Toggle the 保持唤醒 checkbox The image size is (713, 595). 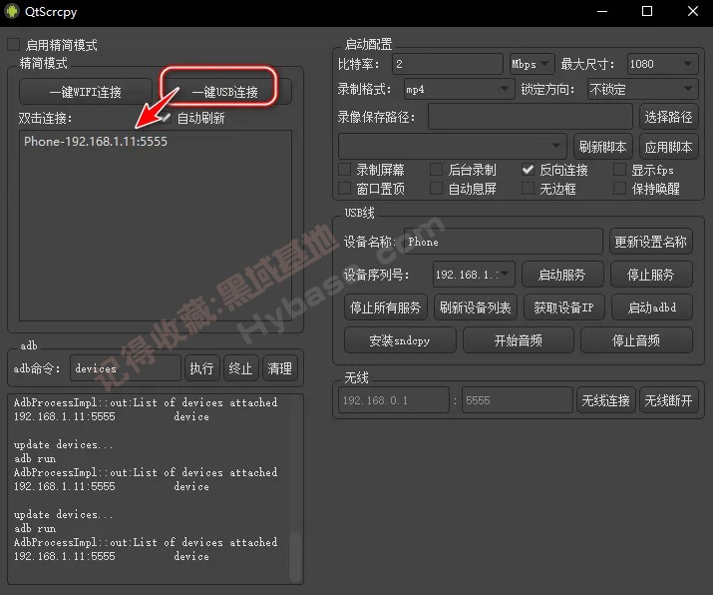pyautogui.click(x=619, y=189)
